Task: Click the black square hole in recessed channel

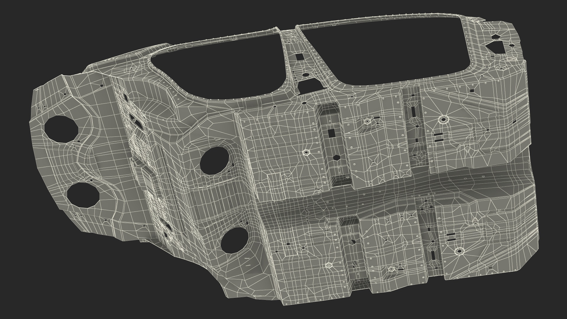Action: pyautogui.click(x=332, y=133)
